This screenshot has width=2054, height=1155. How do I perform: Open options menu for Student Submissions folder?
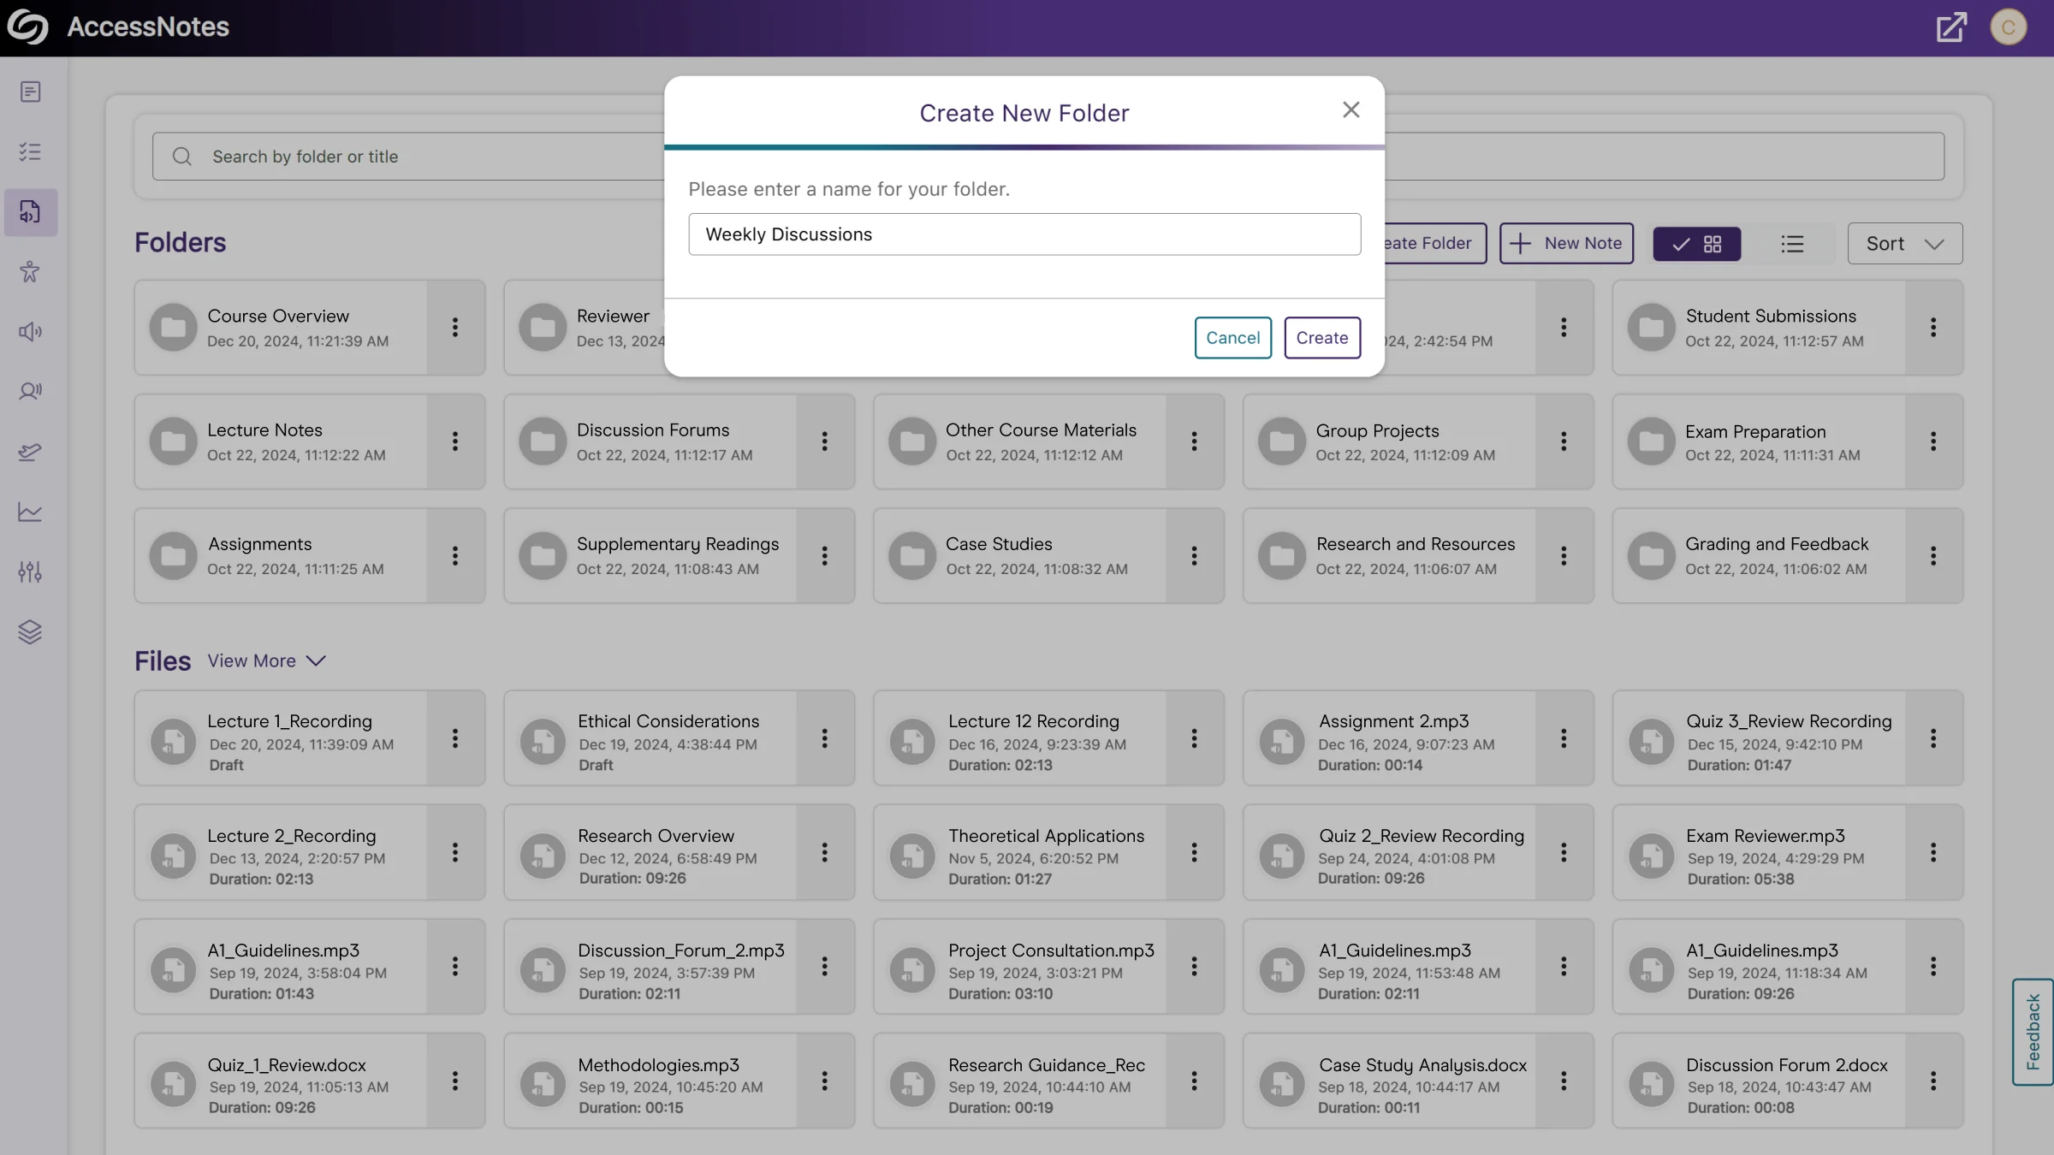coord(1933,327)
